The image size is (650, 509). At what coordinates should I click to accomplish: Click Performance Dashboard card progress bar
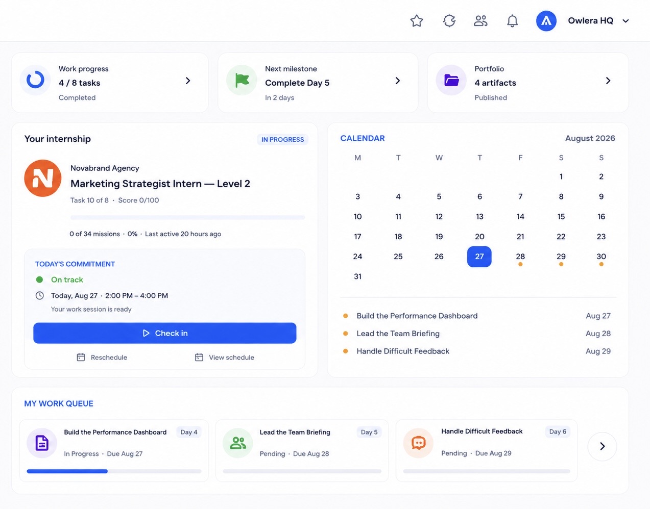(114, 471)
